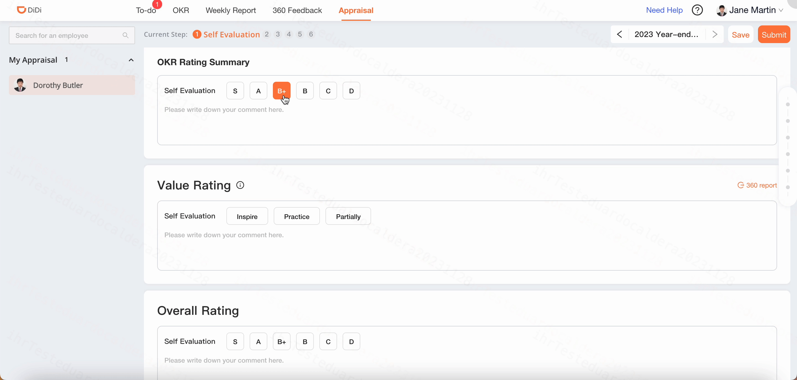Viewport: 797px width, 380px height.
Task: Jump to step 5 in progress
Action: [300, 34]
